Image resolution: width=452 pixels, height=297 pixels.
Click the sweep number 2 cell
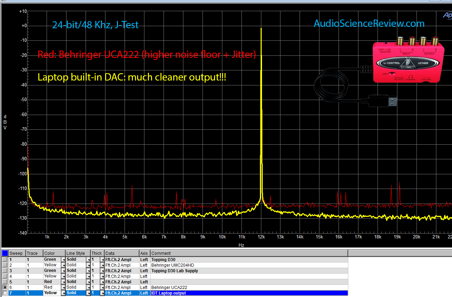tap(17, 265)
